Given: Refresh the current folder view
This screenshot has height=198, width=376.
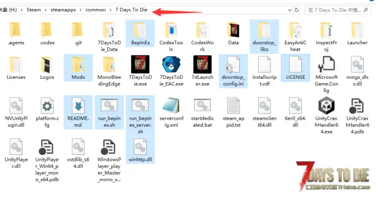Looking at the screenshot, I should 297,10.
